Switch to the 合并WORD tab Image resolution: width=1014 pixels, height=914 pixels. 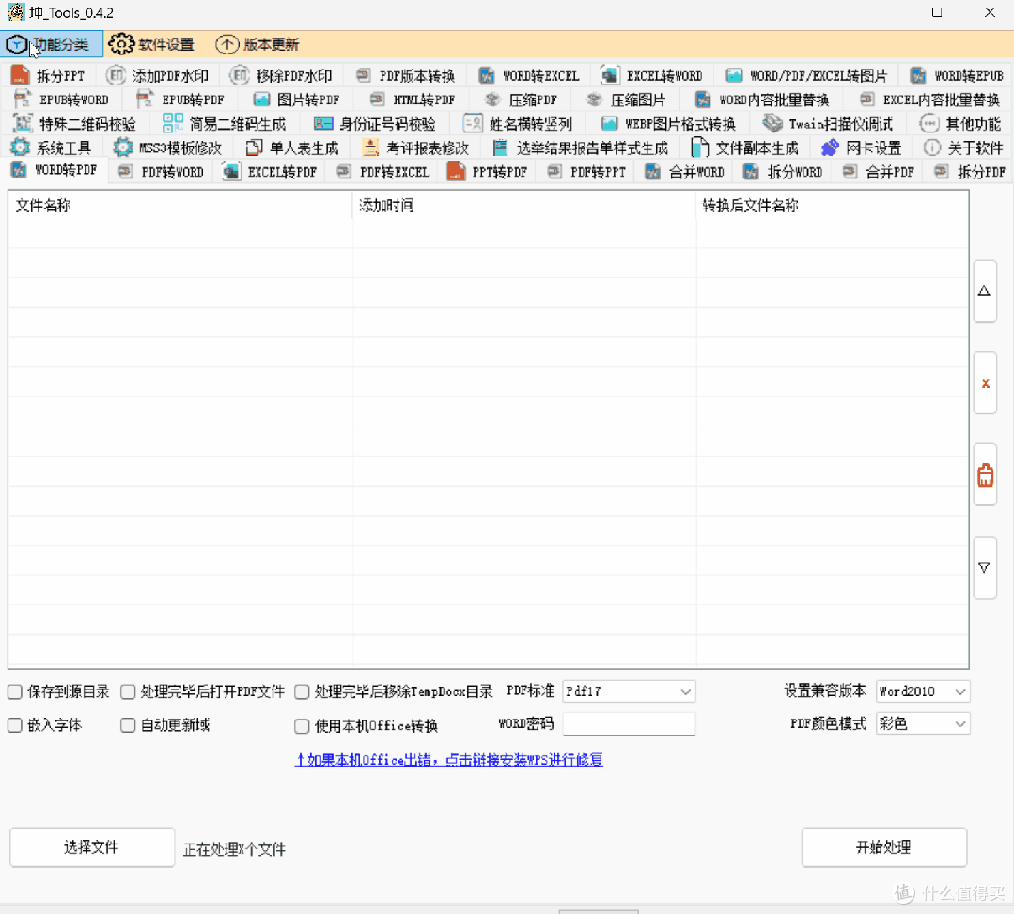tap(685, 172)
